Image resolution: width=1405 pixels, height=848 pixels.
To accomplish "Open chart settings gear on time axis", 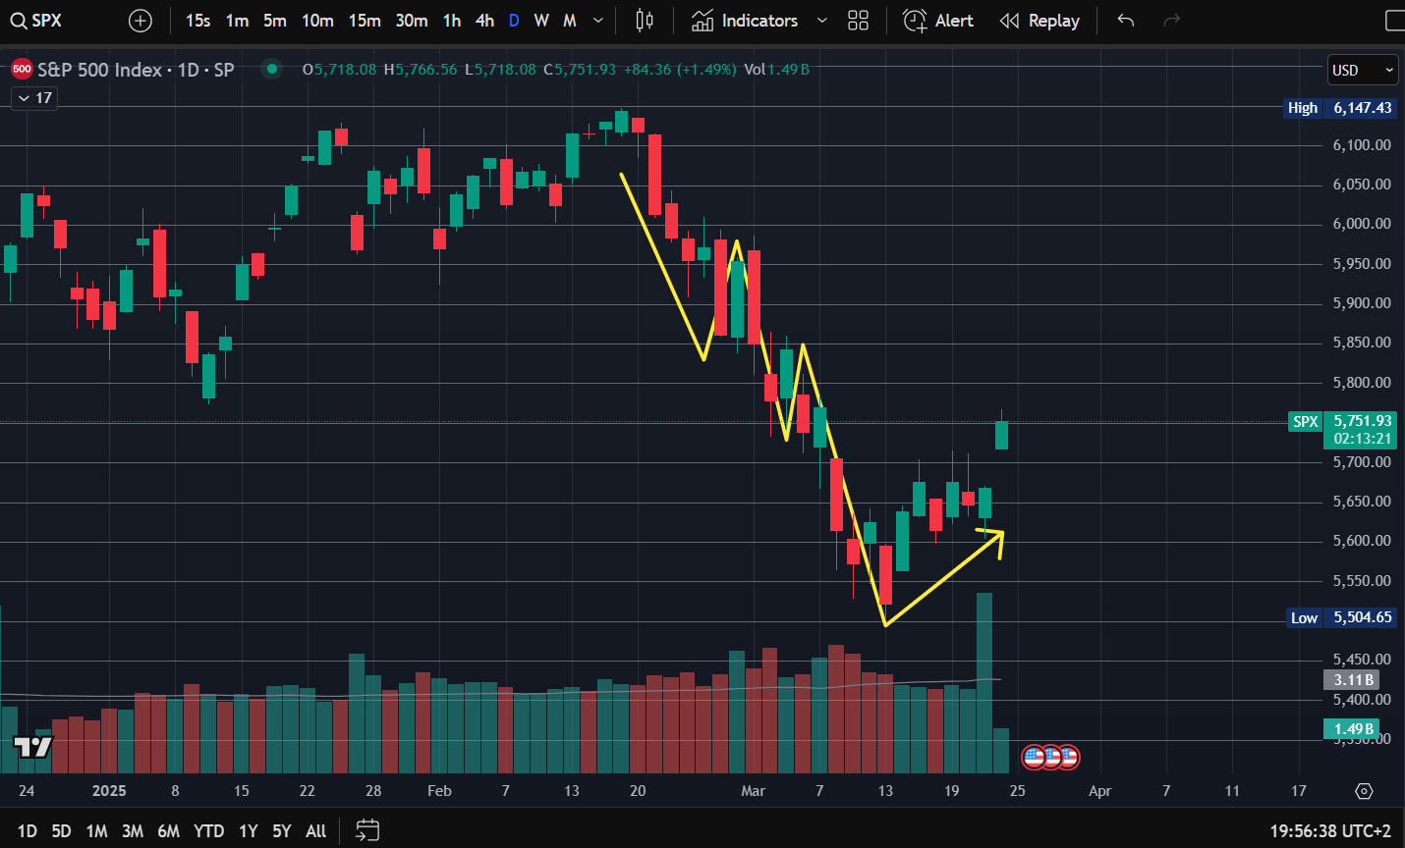I will [1363, 791].
